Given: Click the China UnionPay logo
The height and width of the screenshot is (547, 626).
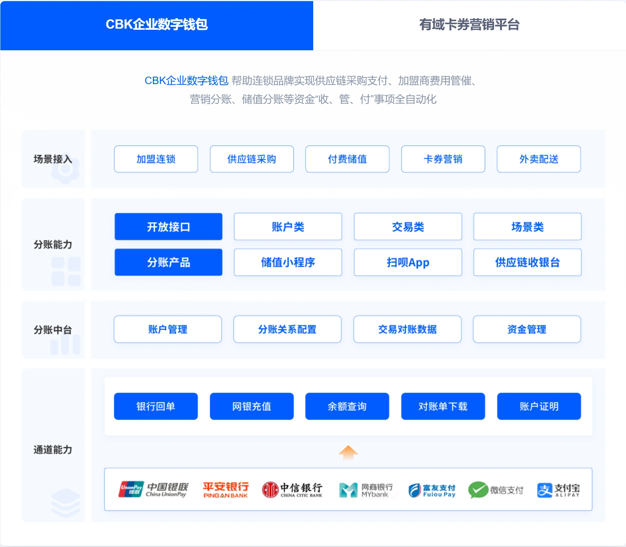Looking at the screenshot, I should [153, 490].
